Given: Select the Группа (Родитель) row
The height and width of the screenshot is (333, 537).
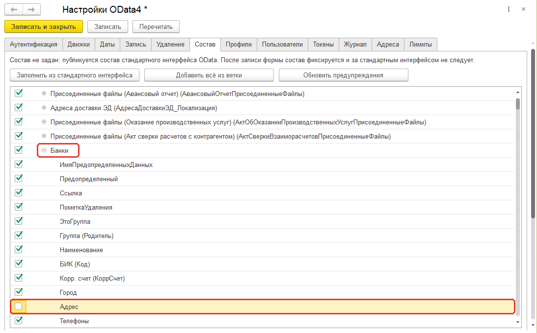Looking at the screenshot, I should click(262, 236).
